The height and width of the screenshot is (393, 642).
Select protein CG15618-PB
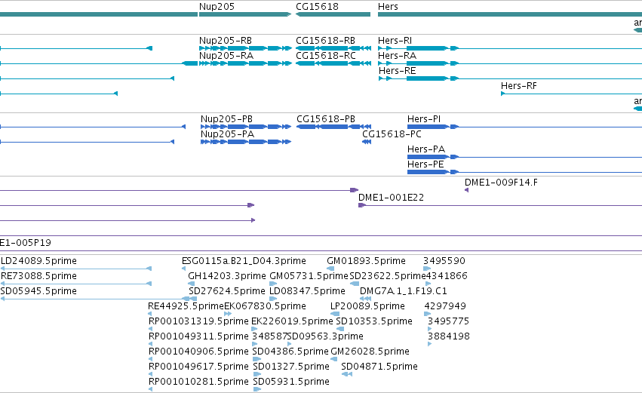tap(325, 119)
